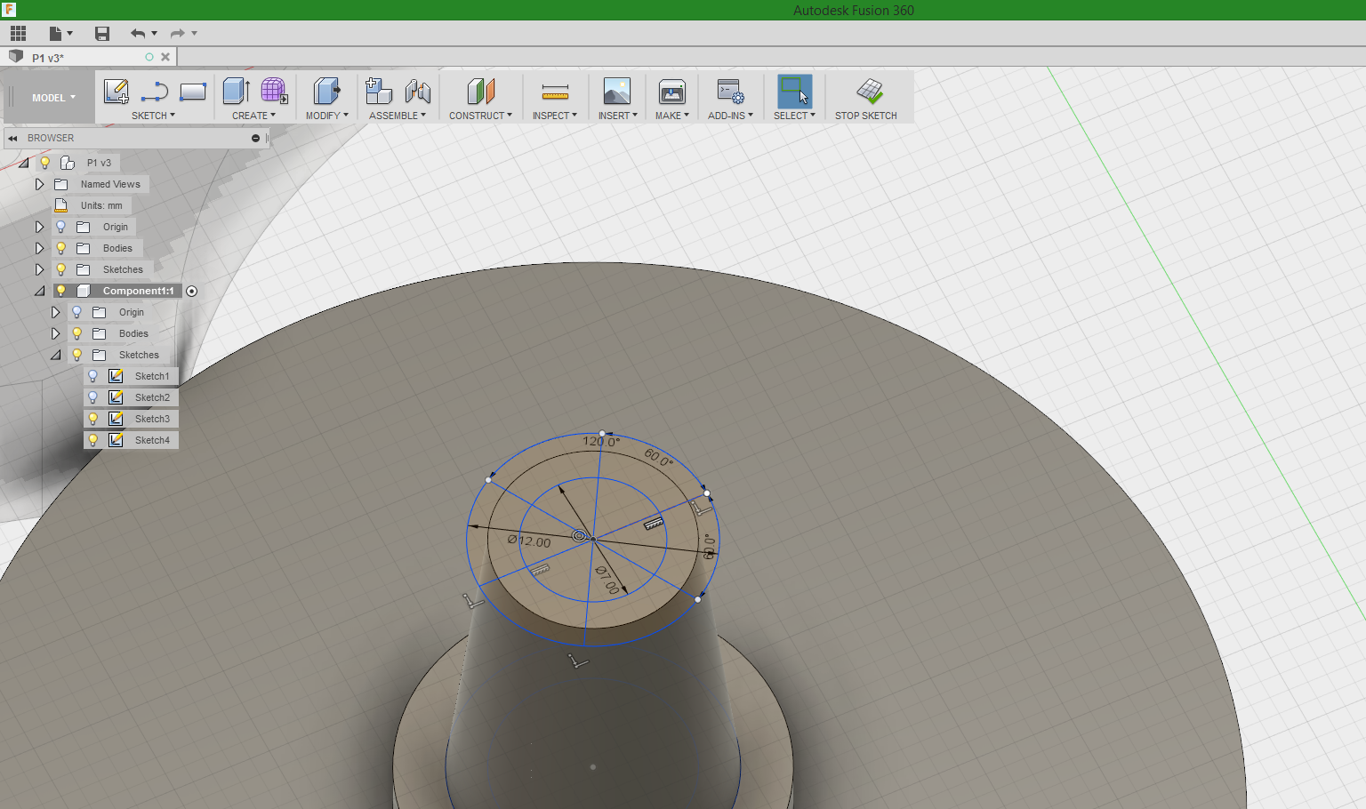The image size is (1366, 809).
Task: Open the redo history dropdown arrow
Action: pos(195,34)
